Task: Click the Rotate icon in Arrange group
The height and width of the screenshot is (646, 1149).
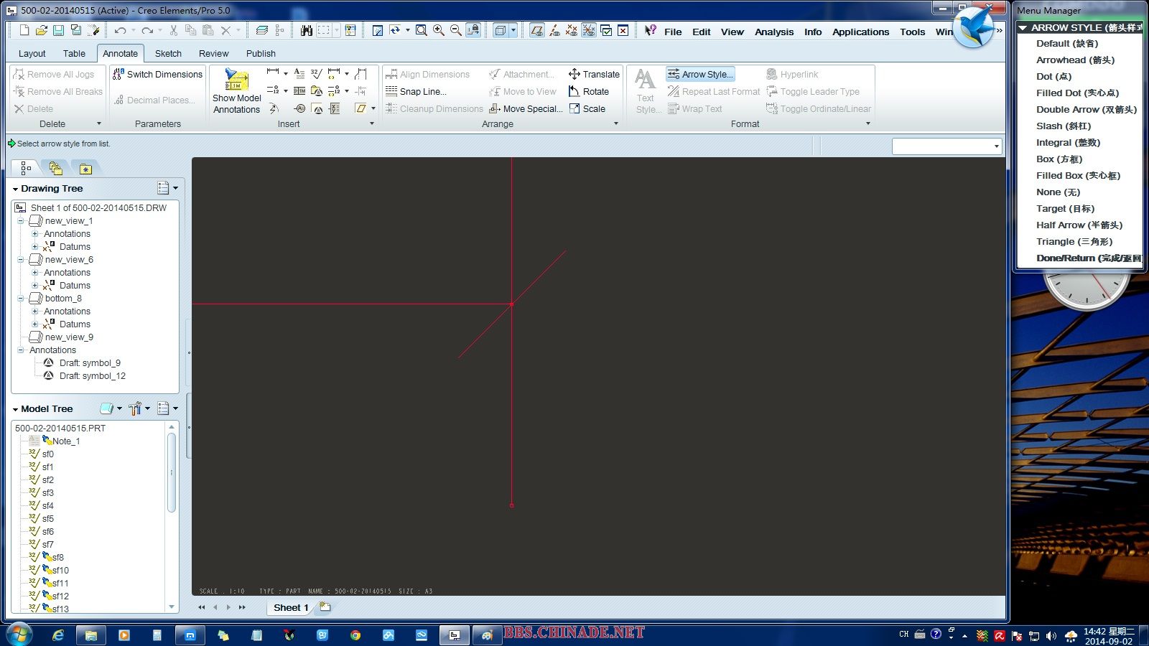Action: click(x=574, y=91)
